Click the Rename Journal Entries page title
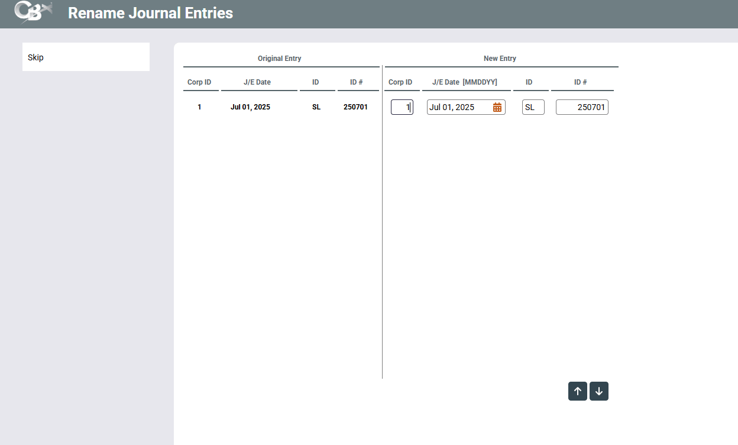 150,13
